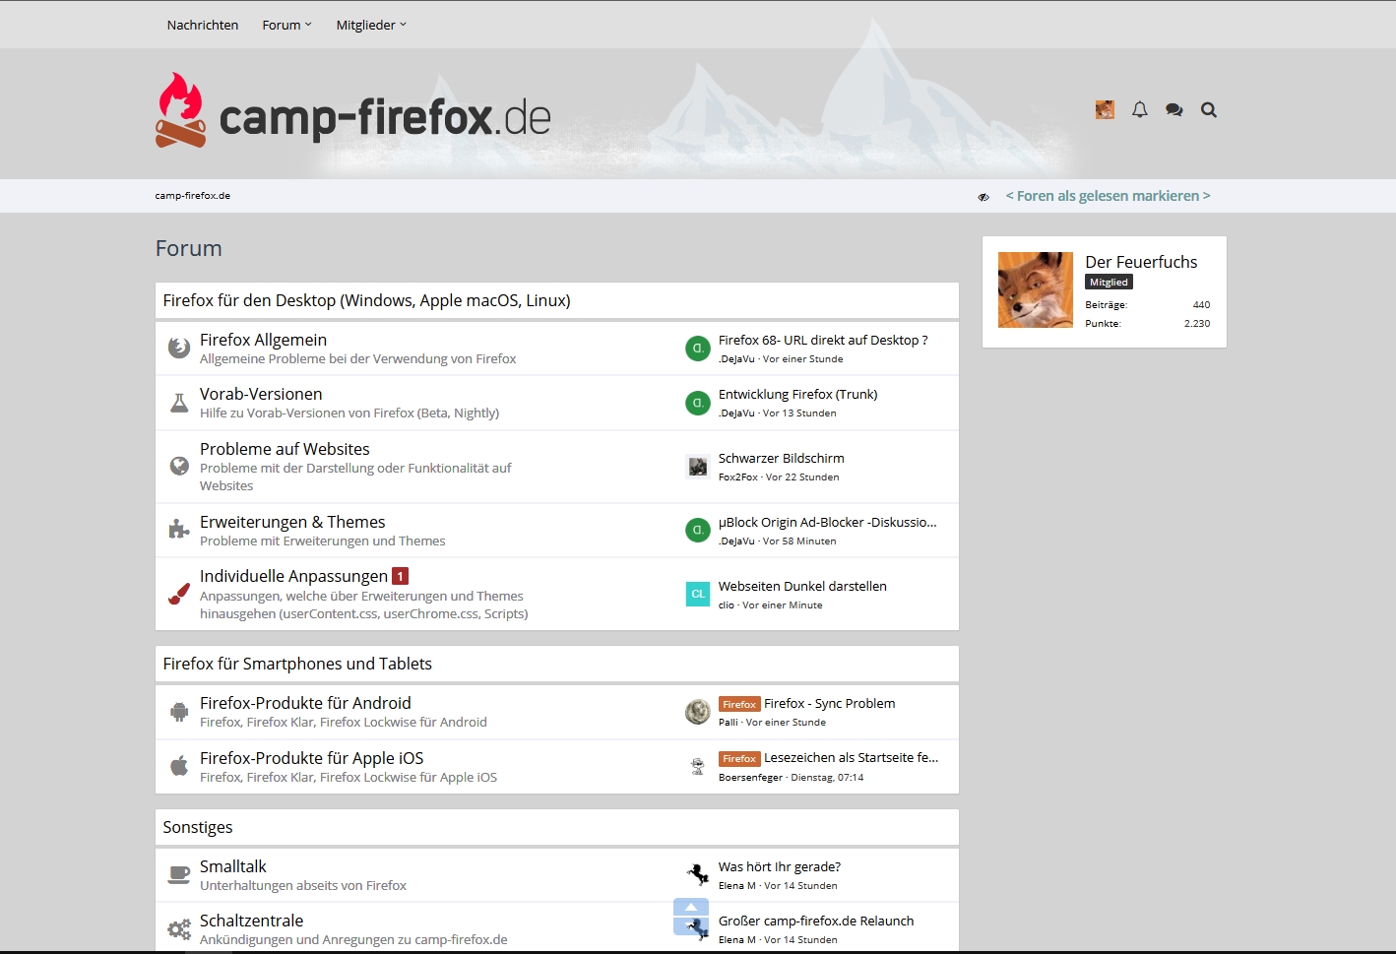Click the Mitglied rank badge
The height and width of the screenshot is (954, 1396).
[x=1109, y=282]
